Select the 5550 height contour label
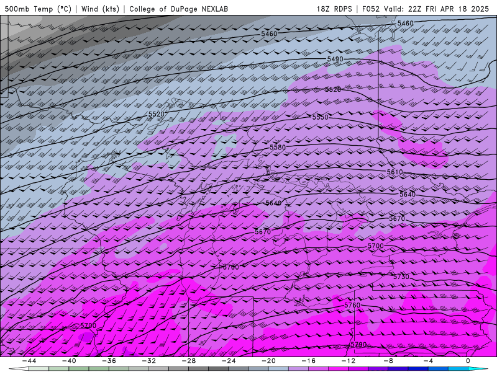This screenshot has height=372, width=497. (x=320, y=117)
